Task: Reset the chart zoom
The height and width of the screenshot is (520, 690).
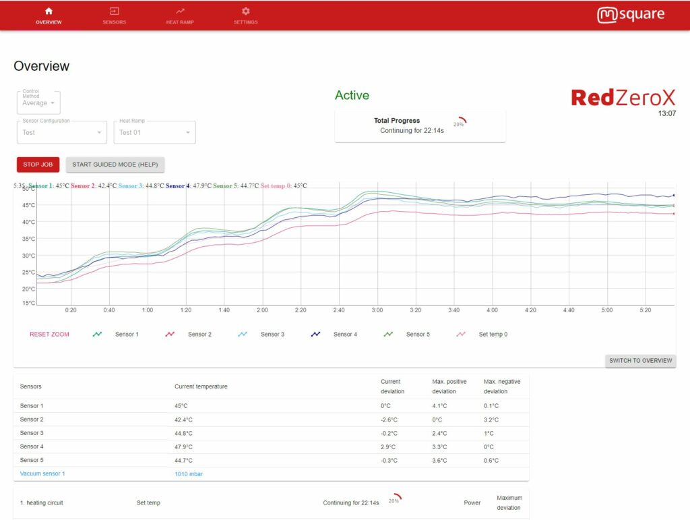Action: click(49, 335)
